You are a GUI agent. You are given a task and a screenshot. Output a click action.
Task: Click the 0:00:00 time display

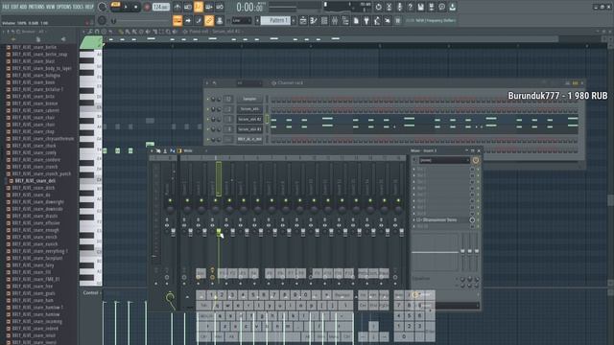[x=250, y=7]
